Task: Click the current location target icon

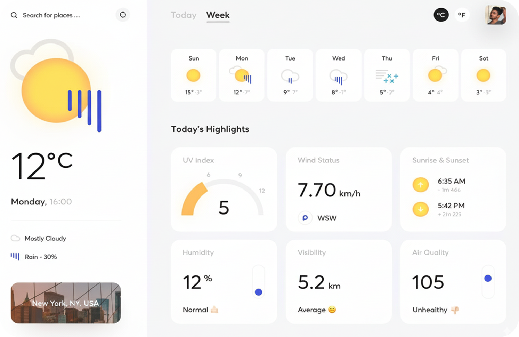Action: 123,15
